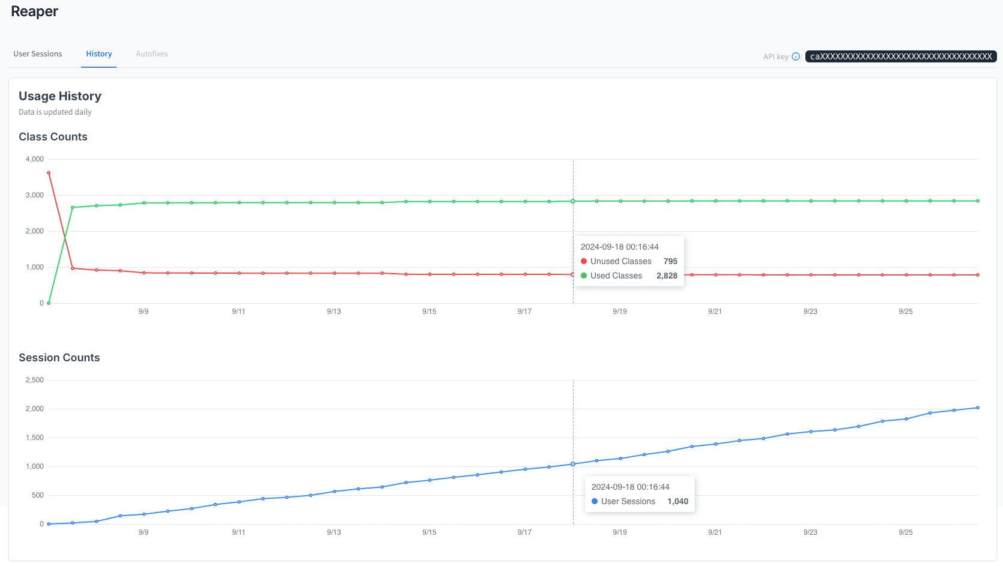The width and height of the screenshot is (1003, 566).
Task: Click the Reaper page title
Action: 35,12
